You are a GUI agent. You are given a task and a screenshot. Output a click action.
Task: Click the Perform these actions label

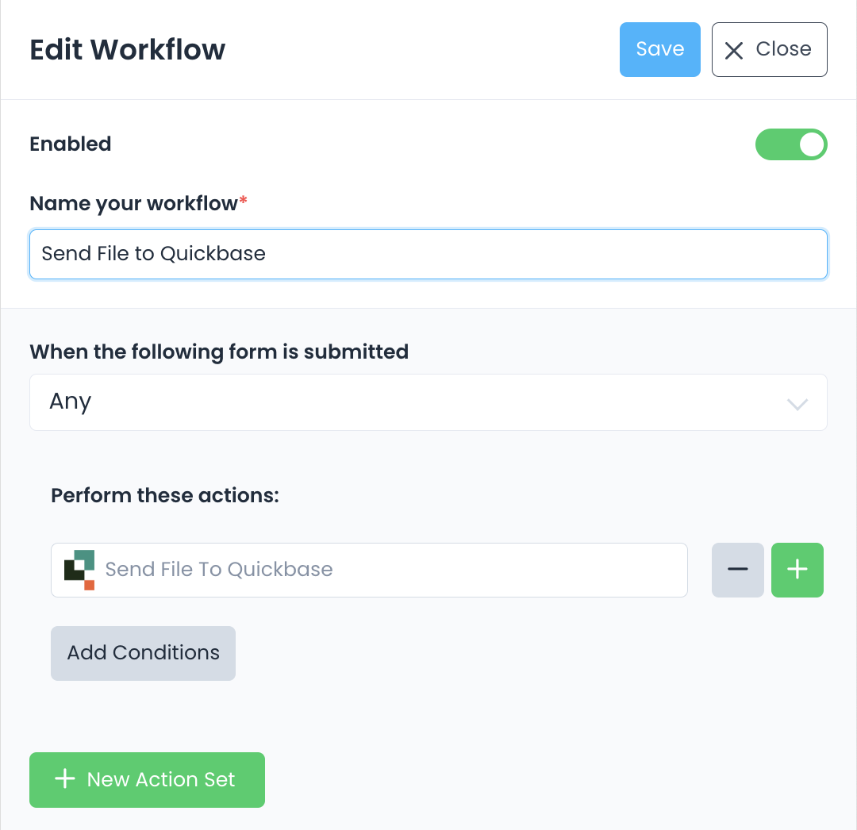(x=165, y=496)
